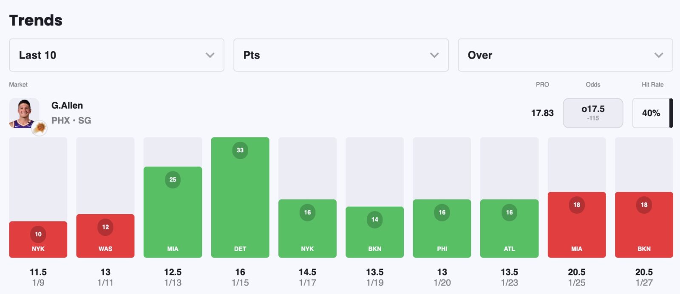Click the 16 points badge on ATL bar

click(509, 212)
